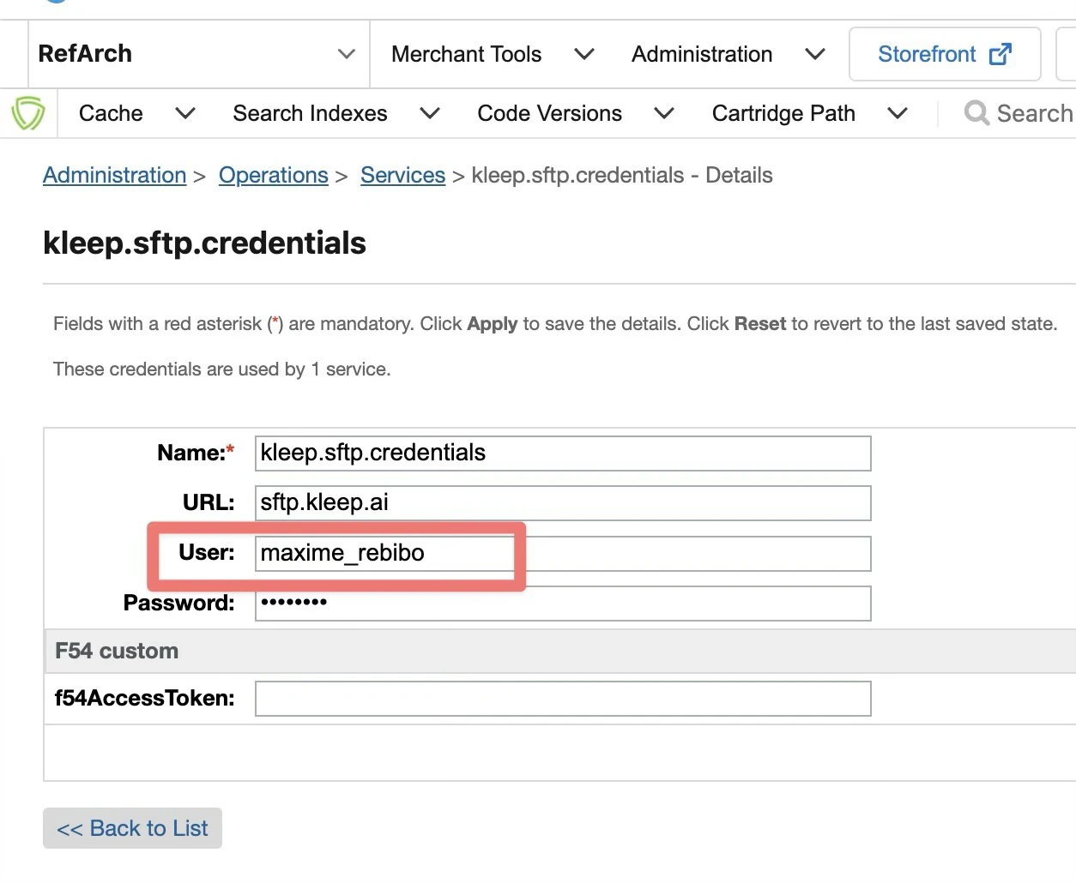Click breadcrumb text 'kleep.sftp.credentials - Details'
Screen dimensions: 1076x883
622,175
